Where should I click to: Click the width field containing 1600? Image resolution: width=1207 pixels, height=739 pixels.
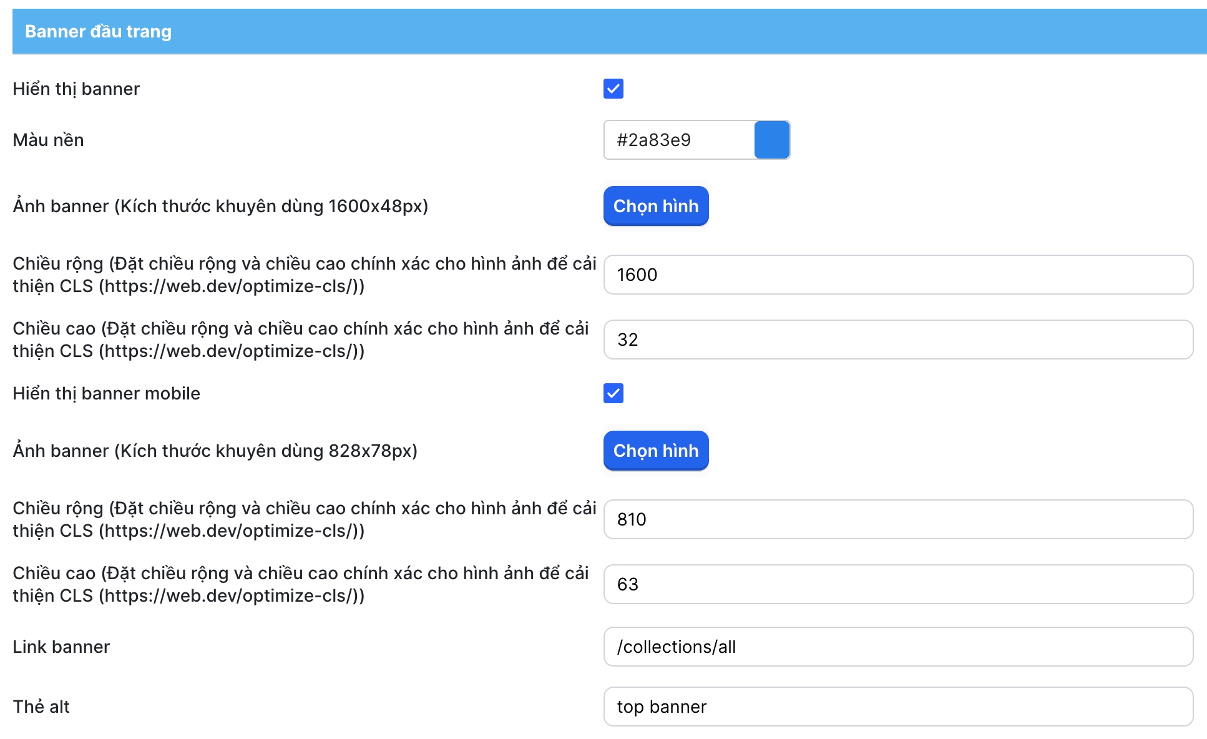click(897, 275)
